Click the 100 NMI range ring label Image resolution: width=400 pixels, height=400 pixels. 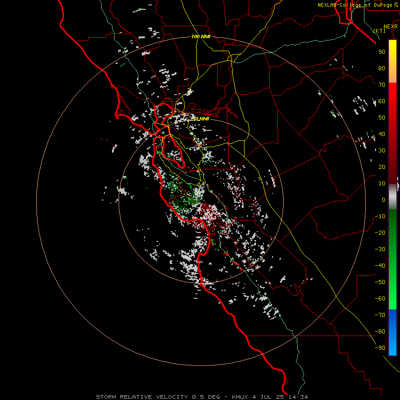[x=201, y=36]
